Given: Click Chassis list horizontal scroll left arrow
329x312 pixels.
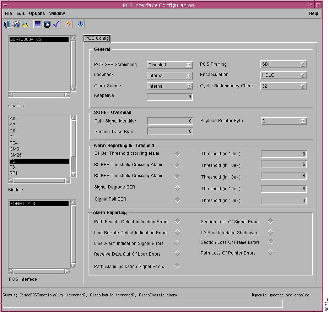Looking at the screenshot, I should [11, 95].
